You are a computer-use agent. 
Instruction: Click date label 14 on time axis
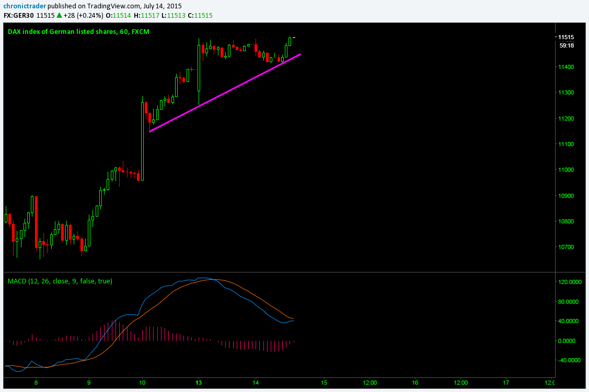point(256,383)
